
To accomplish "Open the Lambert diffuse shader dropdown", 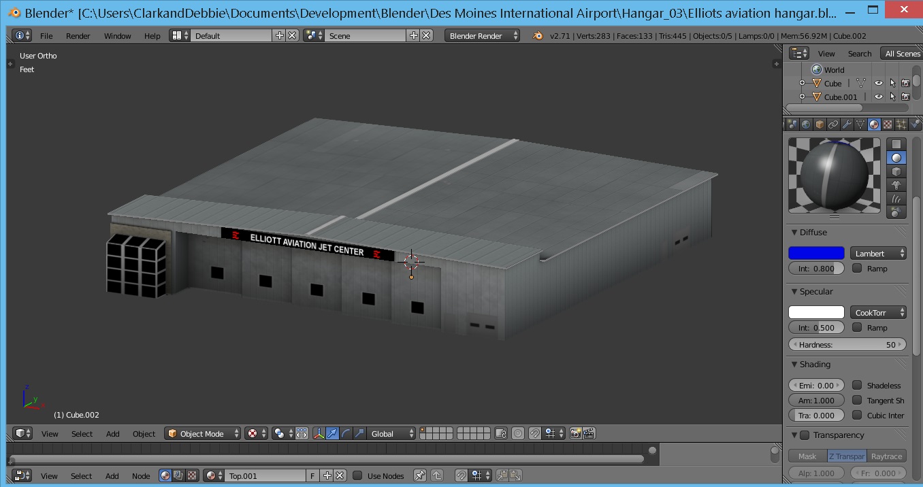I will click(x=878, y=253).
